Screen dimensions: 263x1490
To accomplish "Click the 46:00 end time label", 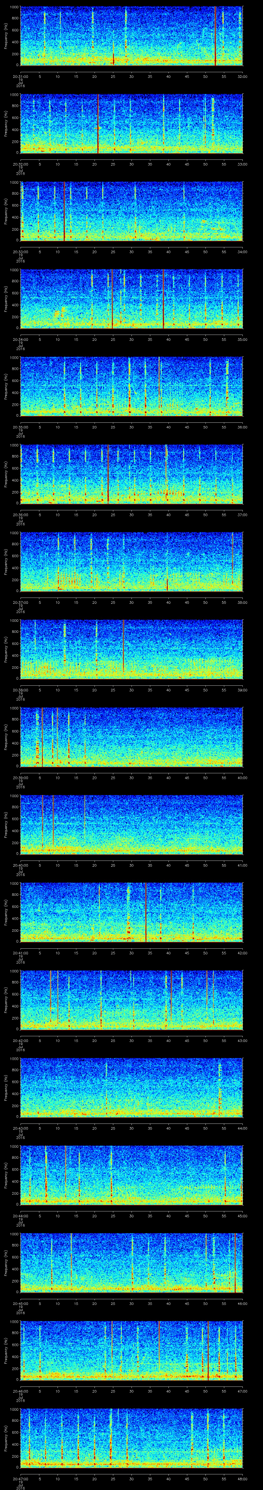I will click(243, 1303).
